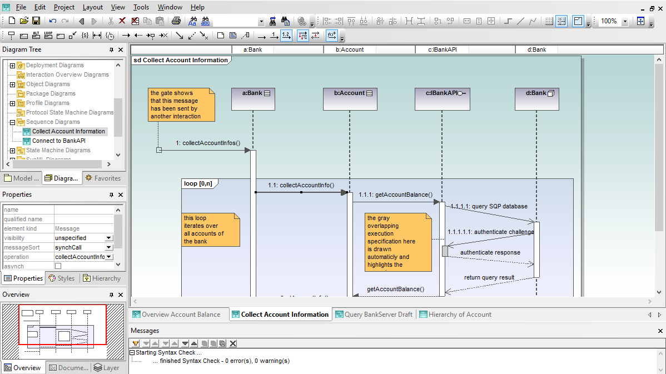Switch to Hierarchy of Account tab
The height and width of the screenshot is (374, 666).
click(455, 315)
